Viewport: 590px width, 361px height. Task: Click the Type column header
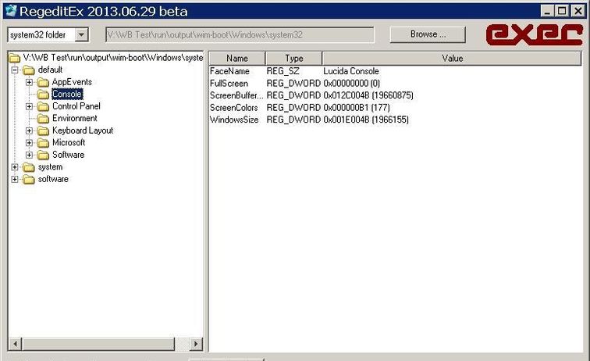[293, 59]
